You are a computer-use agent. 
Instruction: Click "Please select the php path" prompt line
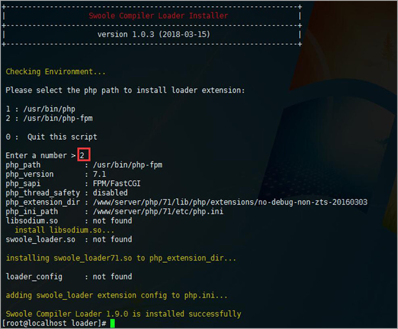pyautogui.click(x=125, y=90)
